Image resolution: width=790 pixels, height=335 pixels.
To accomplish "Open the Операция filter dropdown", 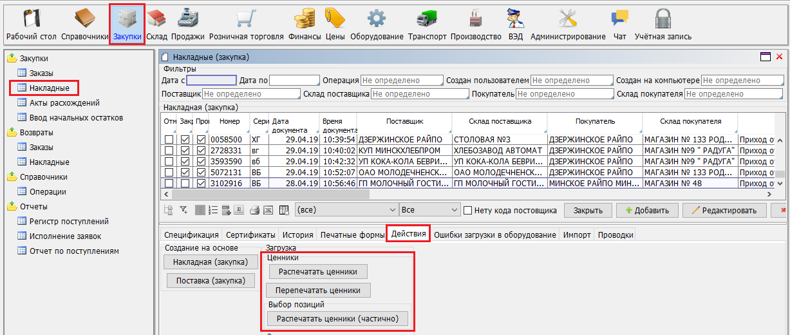I will tap(402, 81).
